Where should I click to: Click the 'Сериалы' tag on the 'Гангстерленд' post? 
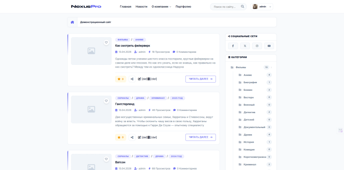tap(123, 98)
